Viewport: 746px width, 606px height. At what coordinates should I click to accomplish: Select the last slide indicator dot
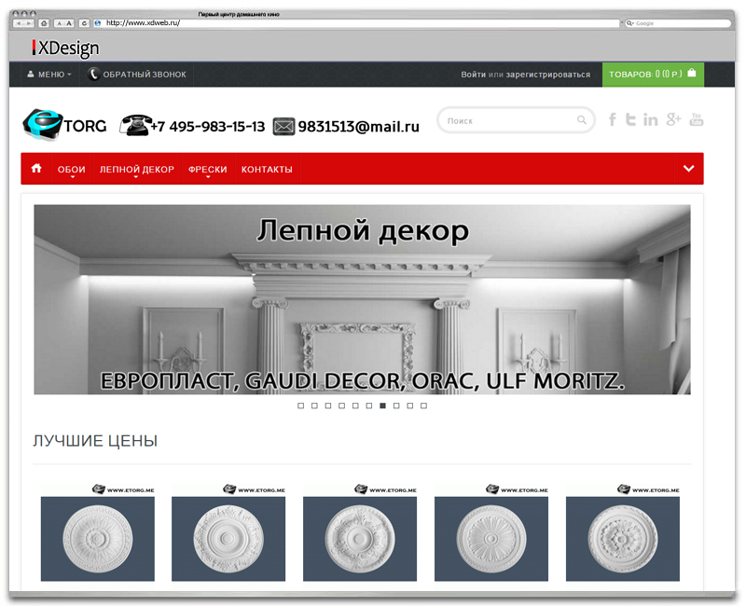(424, 406)
